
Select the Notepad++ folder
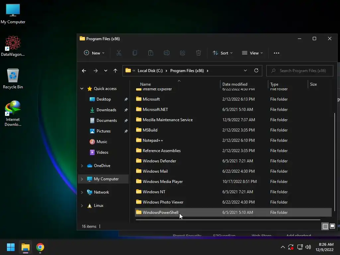(233, 140)
